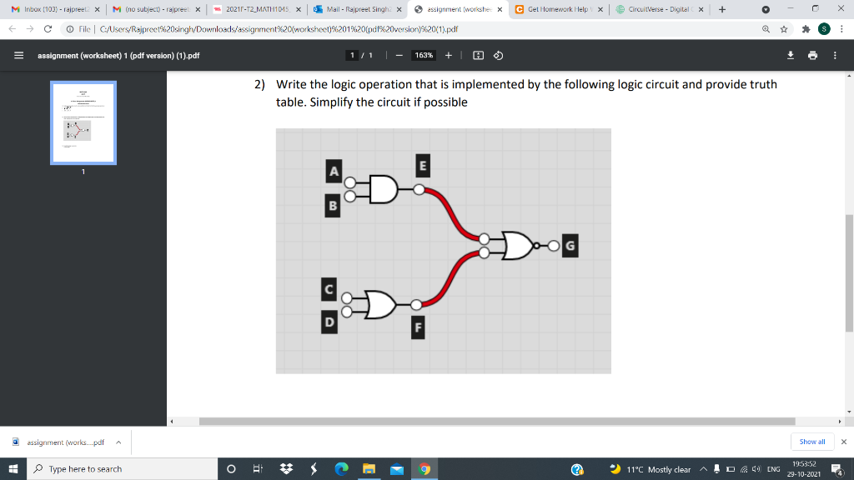
Task: Toggle the Show all downloads panel
Action: [x=811, y=442]
